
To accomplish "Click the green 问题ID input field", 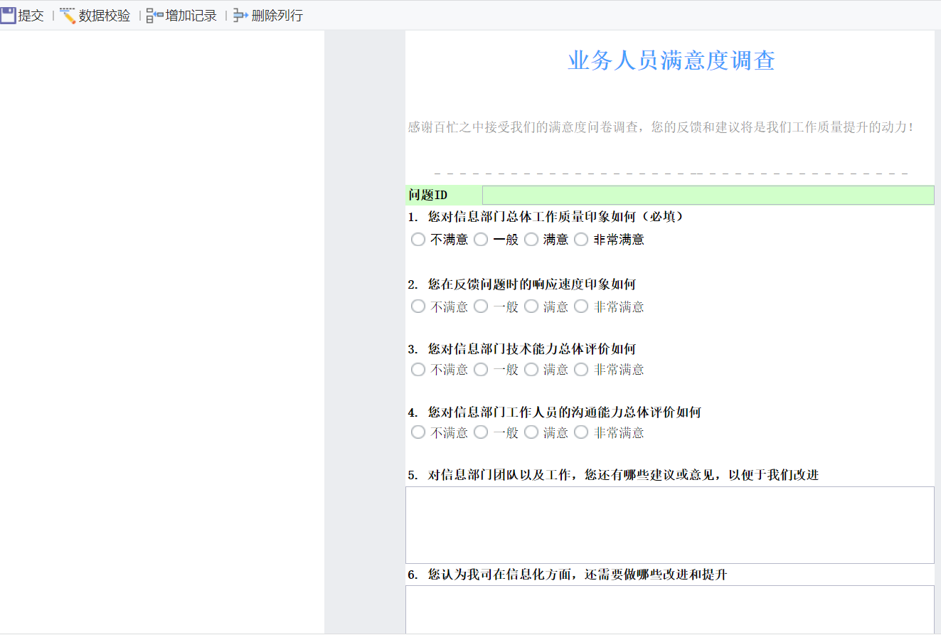I will tap(708, 195).
